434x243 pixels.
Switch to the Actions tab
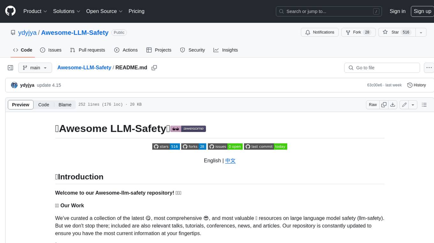pyautogui.click(x=126, y=50)
